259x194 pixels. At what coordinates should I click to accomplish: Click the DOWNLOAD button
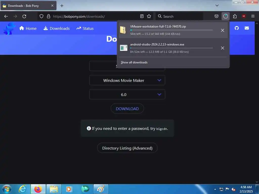coord(127,109)
